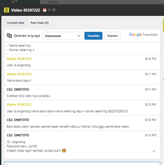Click the Android platform icon
The width and height of the screenshot is (164, 165).
[x=49, y=10]
